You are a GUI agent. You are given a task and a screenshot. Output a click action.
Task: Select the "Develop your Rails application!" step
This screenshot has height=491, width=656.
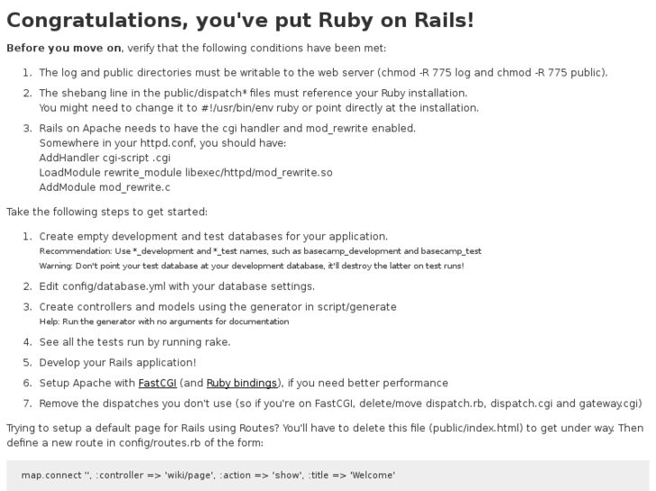(117, 362)
